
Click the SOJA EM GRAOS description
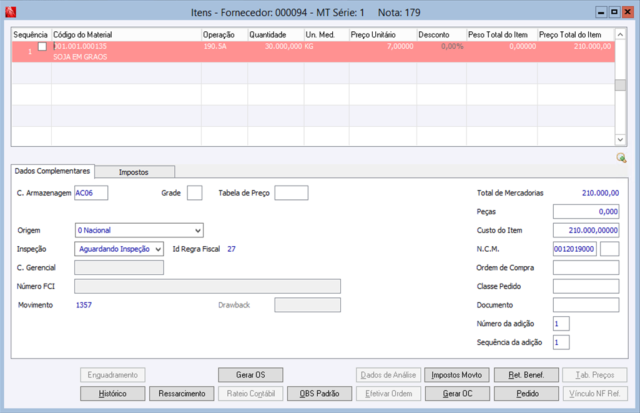click(x=81, y=57)
